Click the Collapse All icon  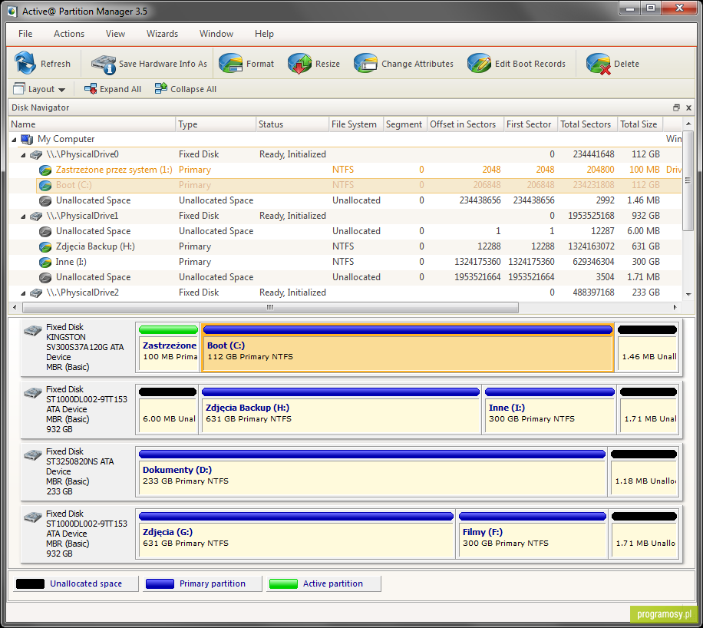point(161,88)
